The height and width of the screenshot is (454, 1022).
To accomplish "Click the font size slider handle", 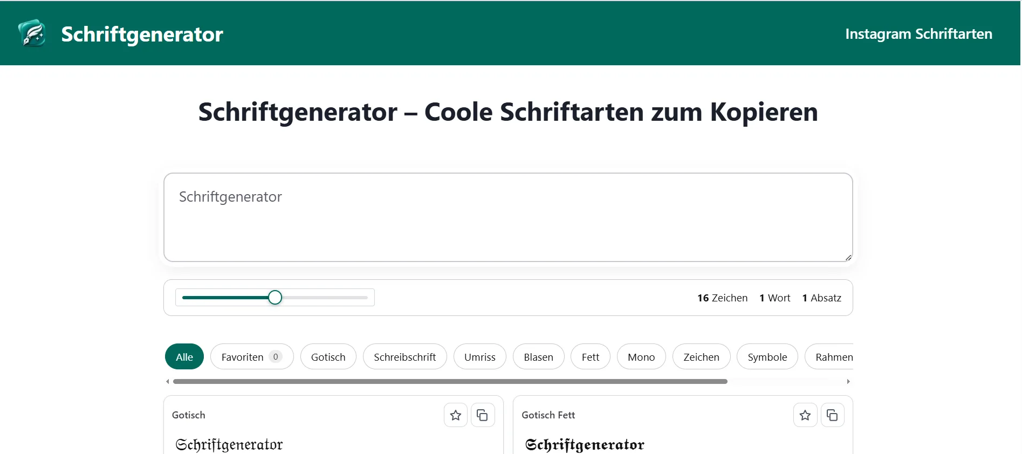I will tap(275, 297).
